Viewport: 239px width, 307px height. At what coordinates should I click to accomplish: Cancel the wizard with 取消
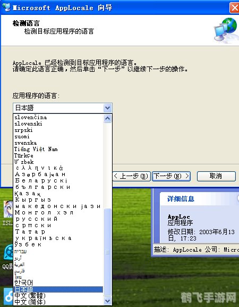pyautogui.click(x=216, y=176)
